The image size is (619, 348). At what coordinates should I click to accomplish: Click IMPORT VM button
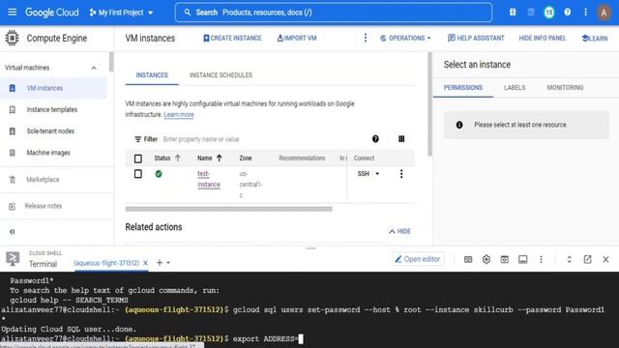coord(297,39)
